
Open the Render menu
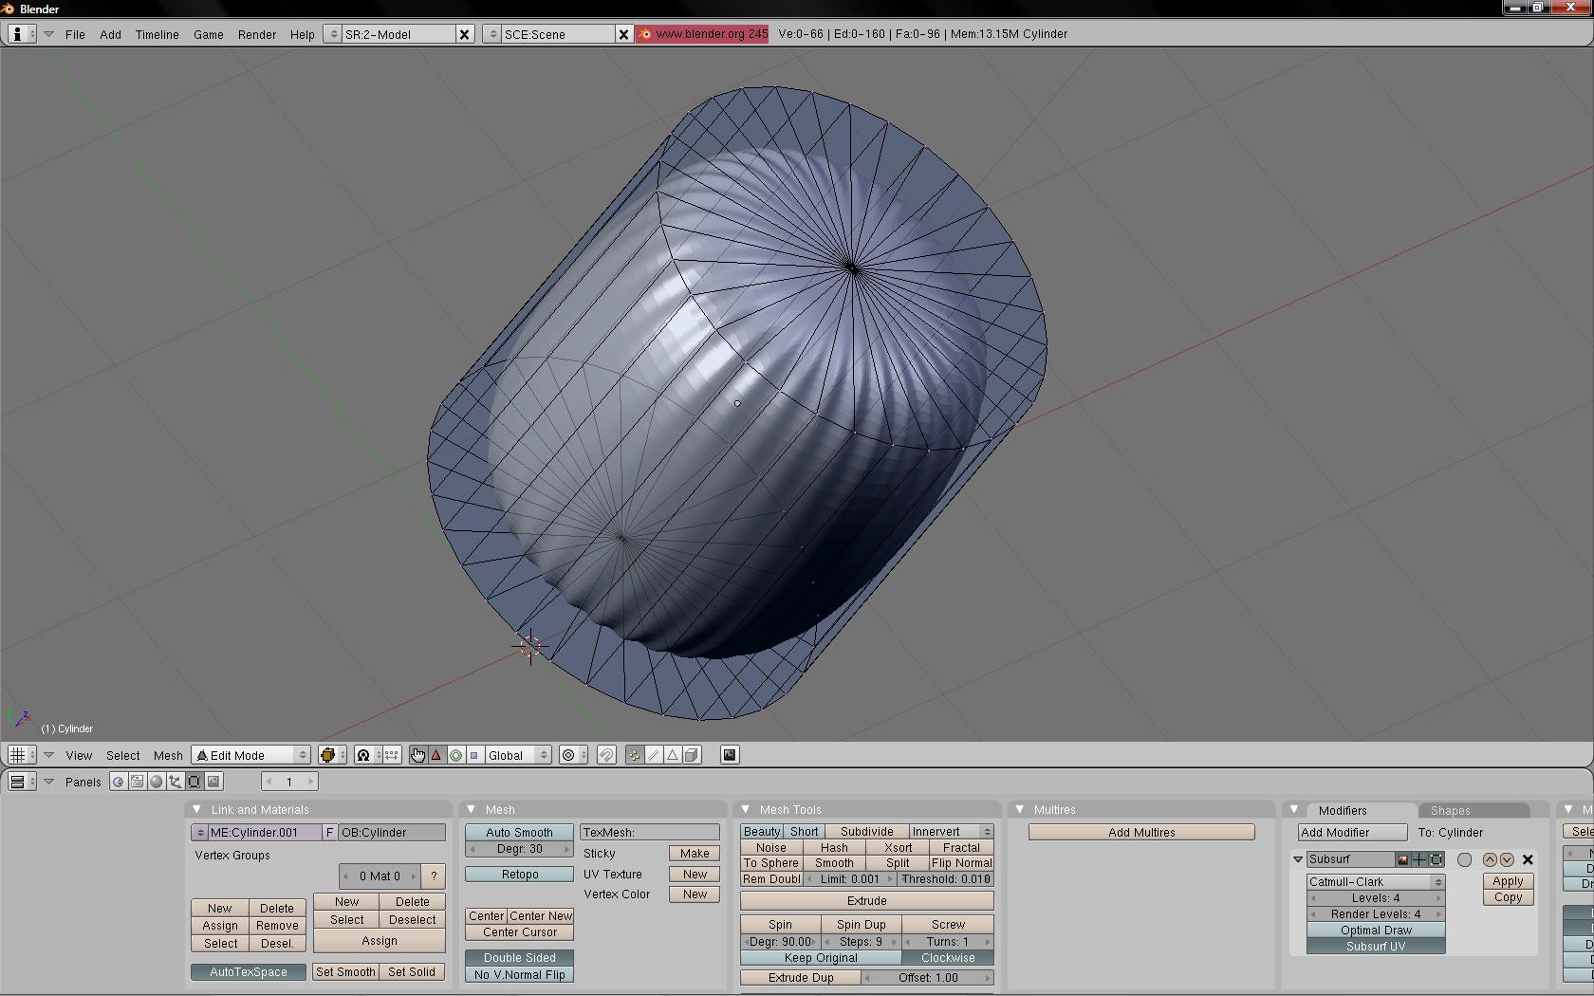click(256, 34)
